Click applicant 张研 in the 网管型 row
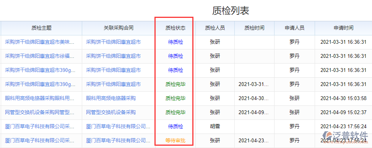Viewport: 372px width, 148px height. pos(294,112)
